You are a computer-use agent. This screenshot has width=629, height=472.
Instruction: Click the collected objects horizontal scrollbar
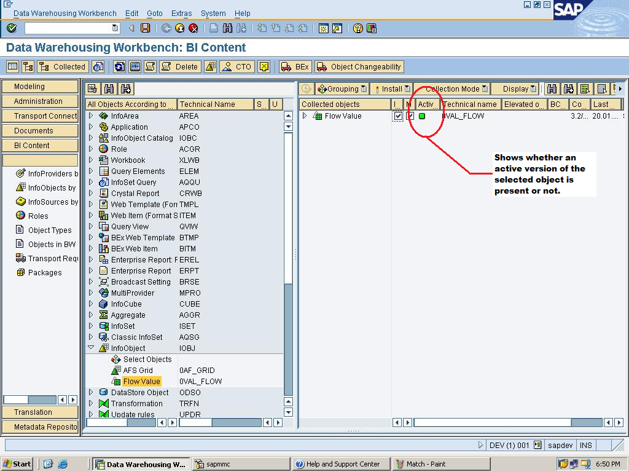click(508, 422)
